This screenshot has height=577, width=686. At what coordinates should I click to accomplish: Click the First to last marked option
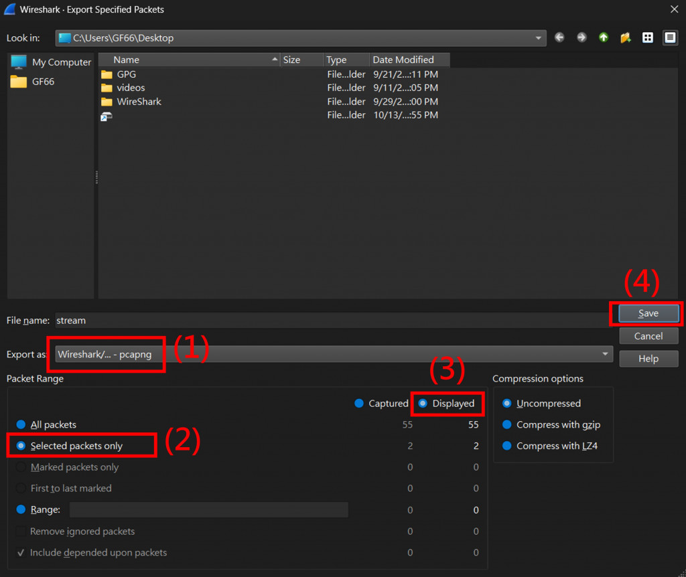[64, 488]
